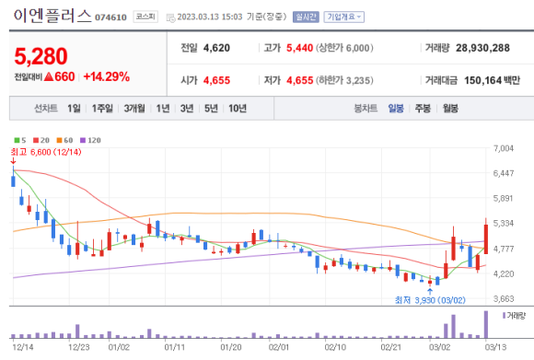Screen dimensions: 534x360
Task: Select the 5년 line chart tab
Action: point(211,109)
